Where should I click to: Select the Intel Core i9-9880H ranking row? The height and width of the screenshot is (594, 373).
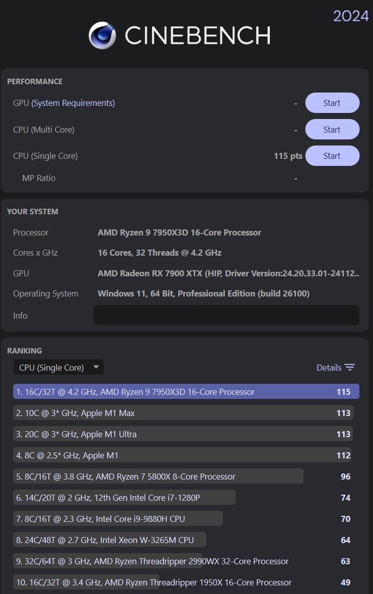pos(118,519)
